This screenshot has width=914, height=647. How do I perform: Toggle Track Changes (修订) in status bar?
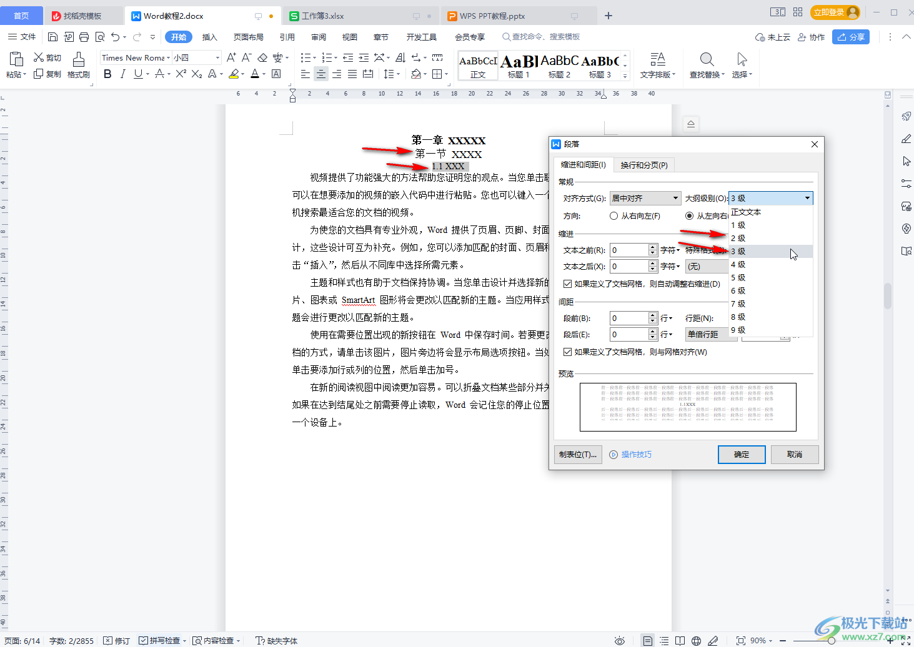(x=116, y=641)
